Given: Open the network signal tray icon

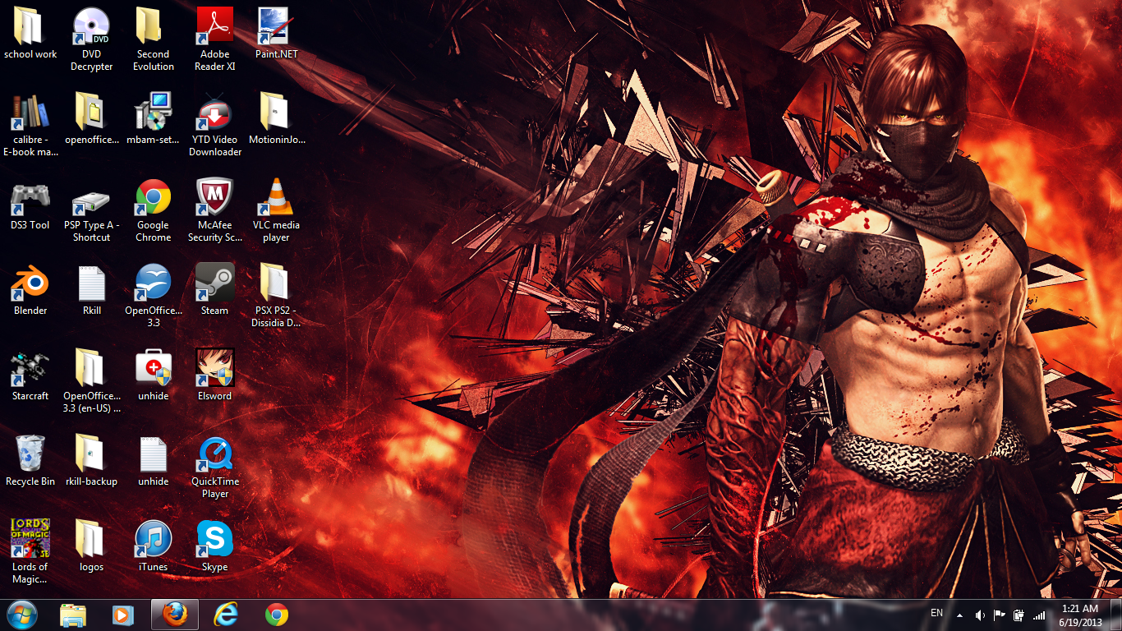Looking at the screenshot, I should pos(1039,615).
